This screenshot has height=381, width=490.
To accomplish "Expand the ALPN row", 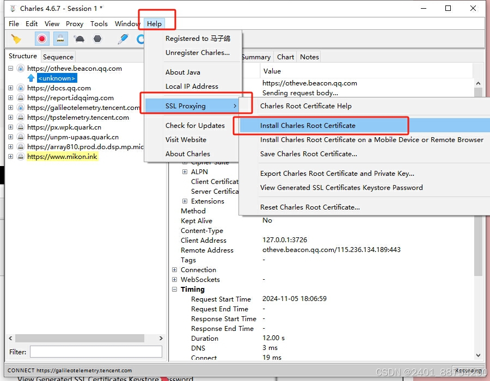I will coord(185,172).
